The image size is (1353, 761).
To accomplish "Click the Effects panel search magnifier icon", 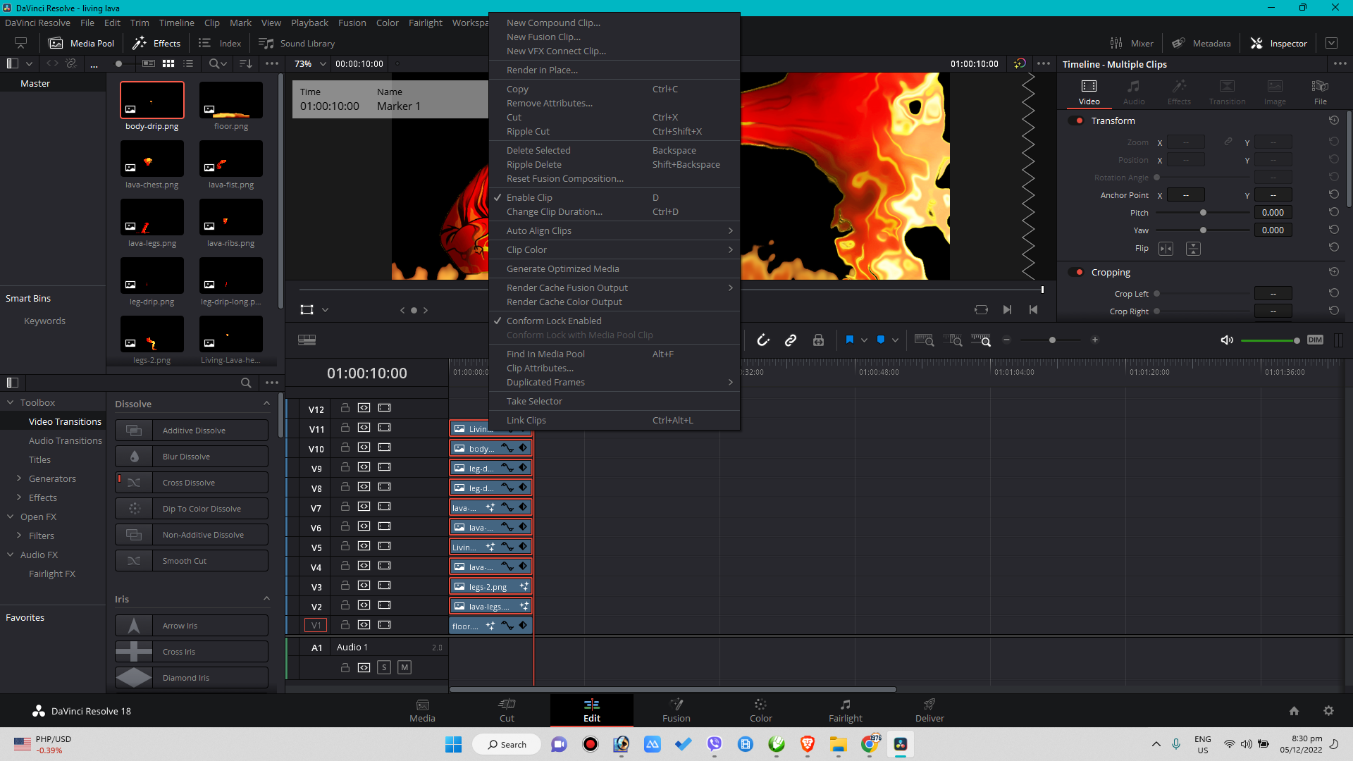I will coord(246,383).
